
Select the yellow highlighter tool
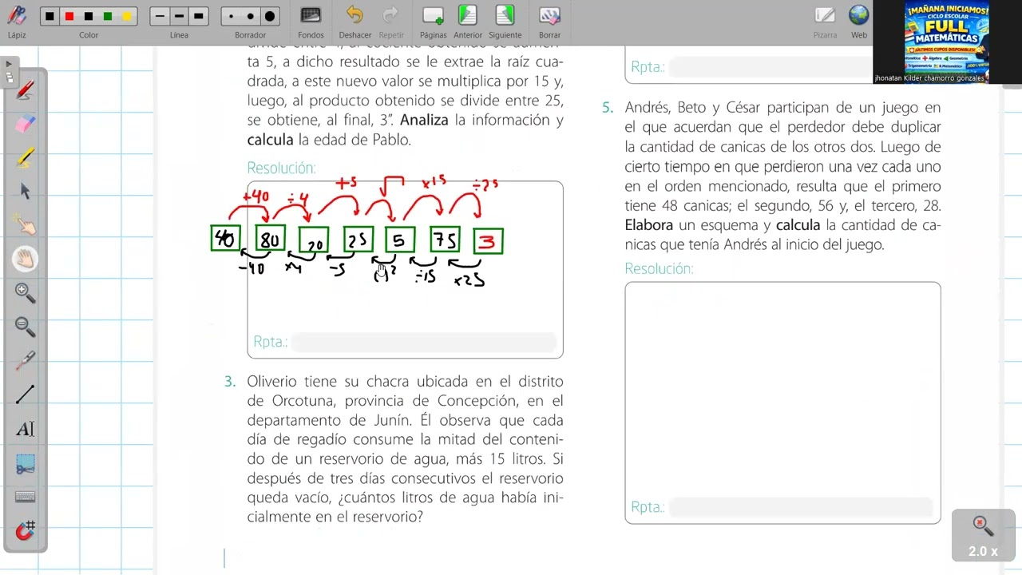point(25,157)
